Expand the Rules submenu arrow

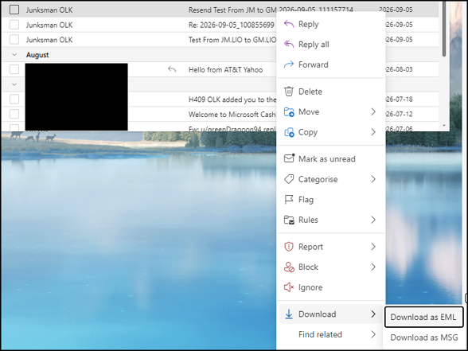[373, 220]
